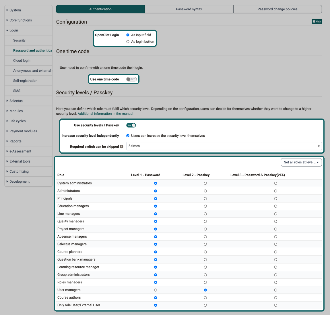Click the 'Level 1 - Password' column header

coord(145,175)
